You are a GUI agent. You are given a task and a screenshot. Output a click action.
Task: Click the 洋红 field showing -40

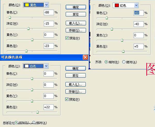tap(138, 24)
